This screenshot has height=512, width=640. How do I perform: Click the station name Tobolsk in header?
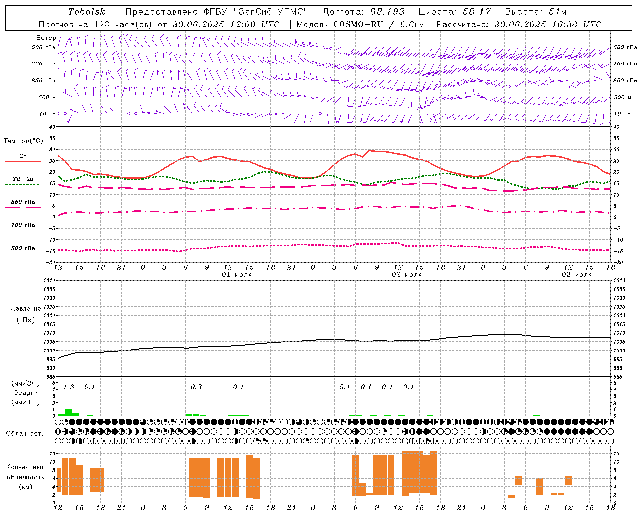(x=87, y=12)
